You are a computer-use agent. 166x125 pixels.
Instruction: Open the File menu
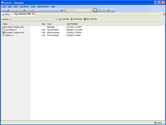[4, 7]
